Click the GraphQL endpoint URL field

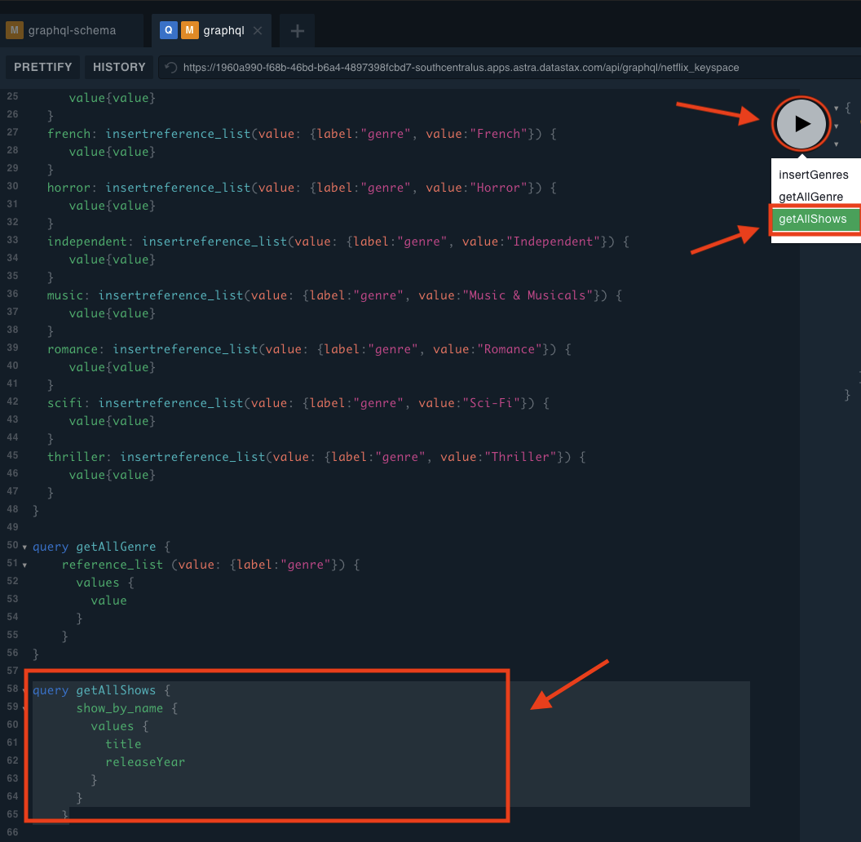510,68
